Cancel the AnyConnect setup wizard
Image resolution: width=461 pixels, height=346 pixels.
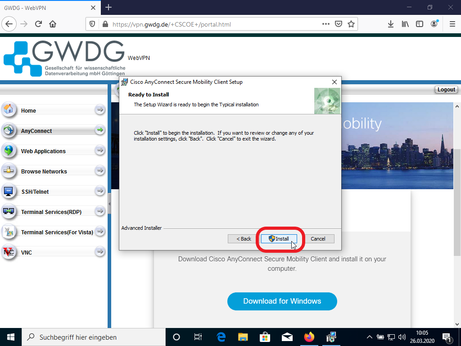(318, 239)
